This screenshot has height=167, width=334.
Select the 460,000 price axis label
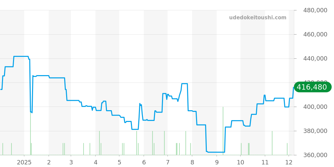pos(315,34)
